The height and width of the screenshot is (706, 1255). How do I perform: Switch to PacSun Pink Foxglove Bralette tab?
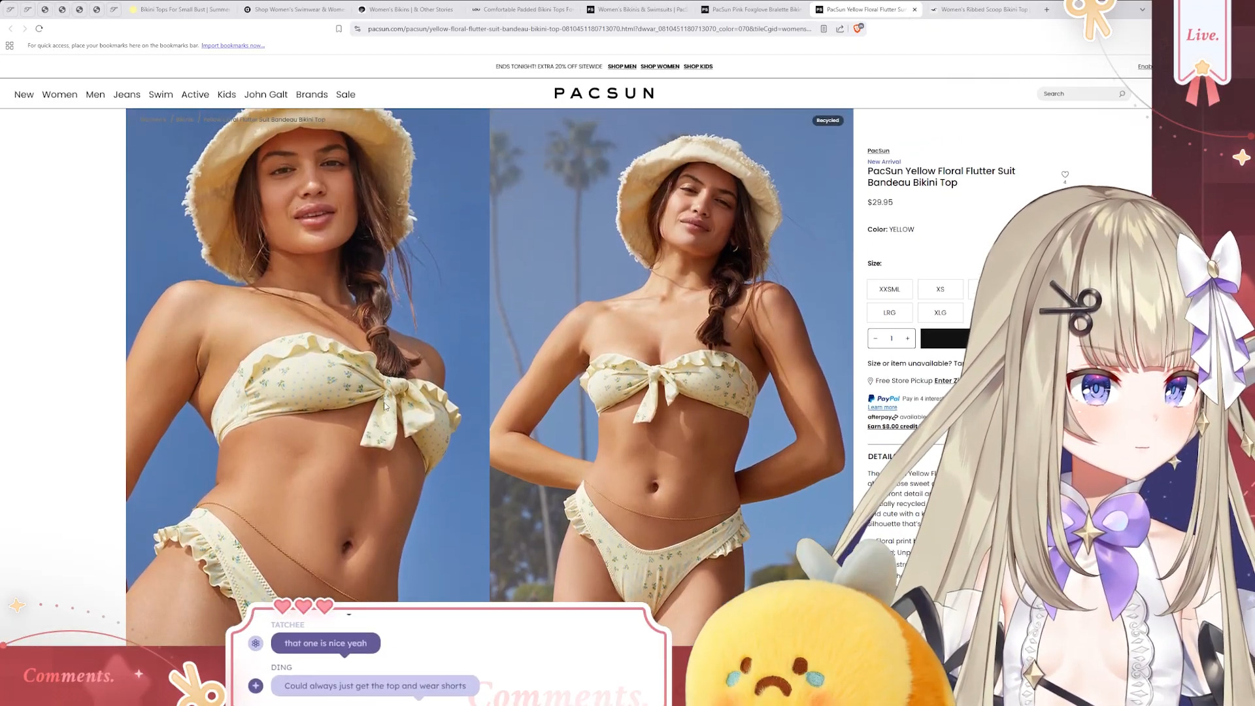pos(750,10)
